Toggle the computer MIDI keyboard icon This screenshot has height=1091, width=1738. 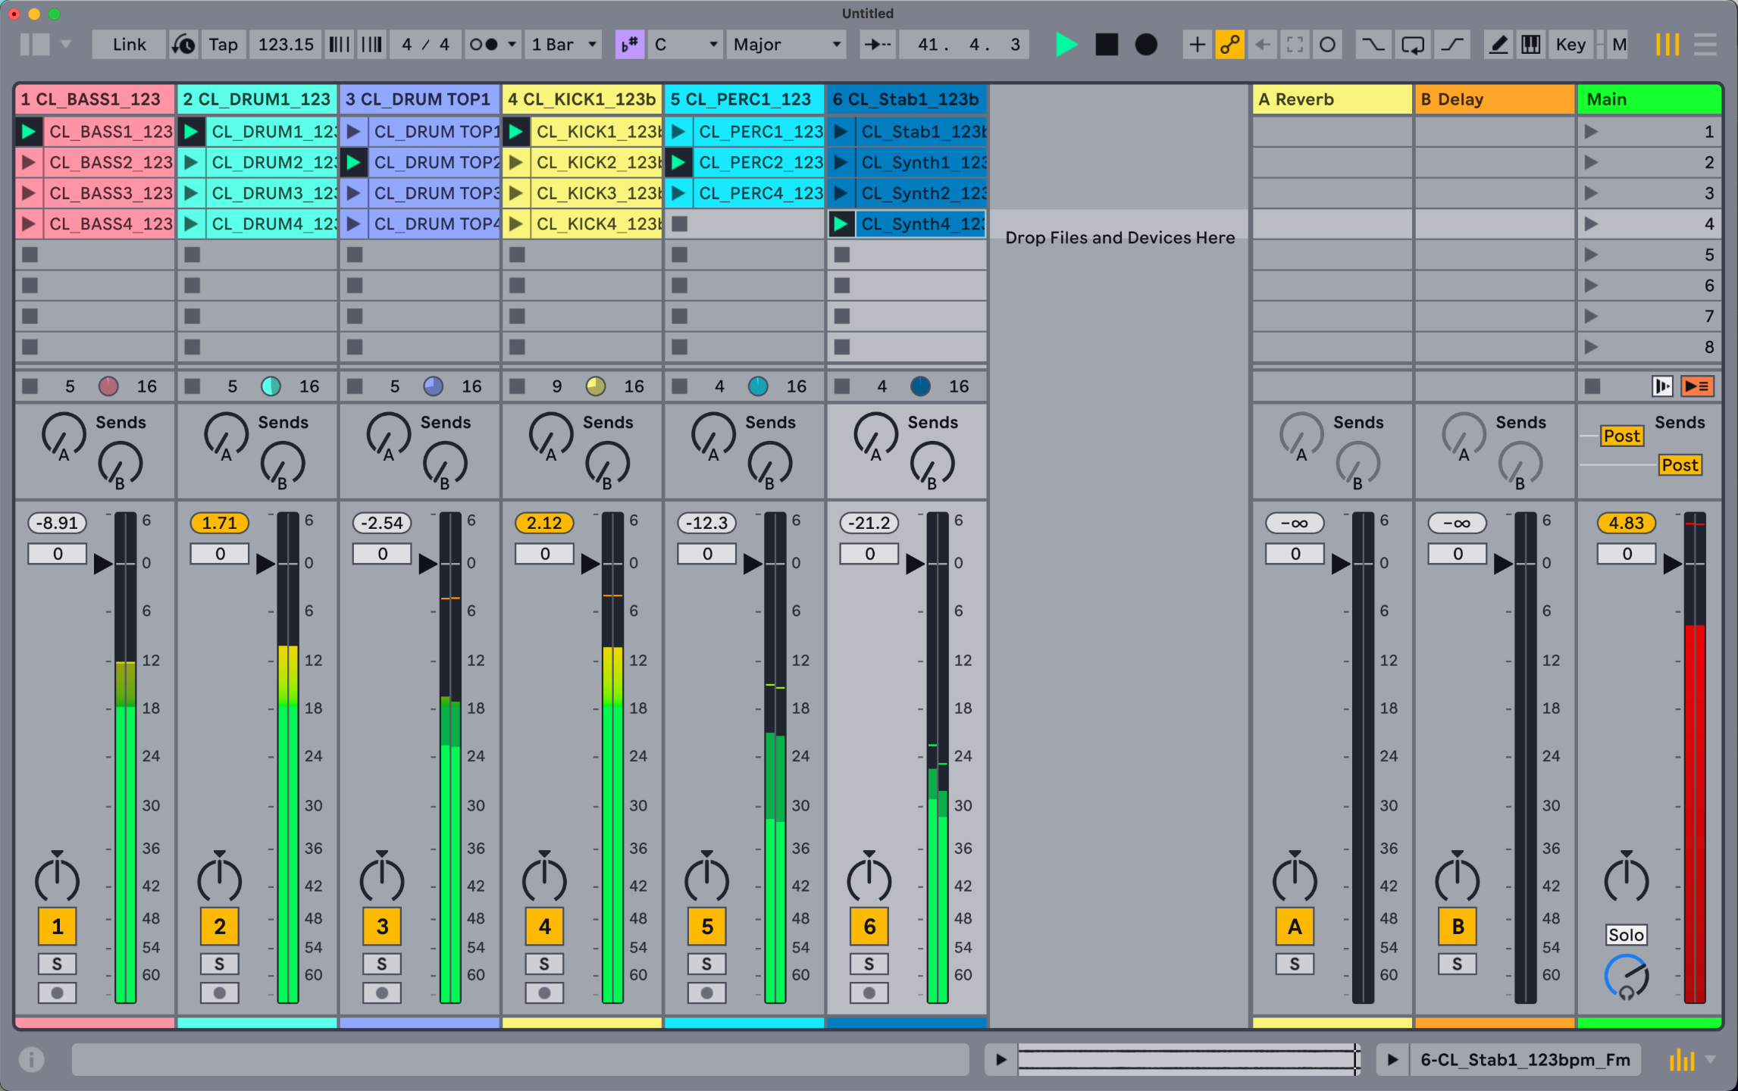tap(1530, 45)
